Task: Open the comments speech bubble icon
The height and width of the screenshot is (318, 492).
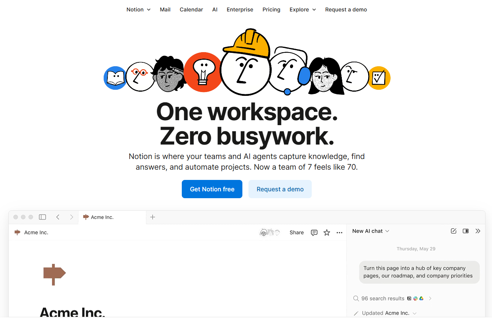Action: [x=314, y=233]
